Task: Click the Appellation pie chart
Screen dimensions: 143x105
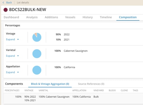Action: (37, 70)
